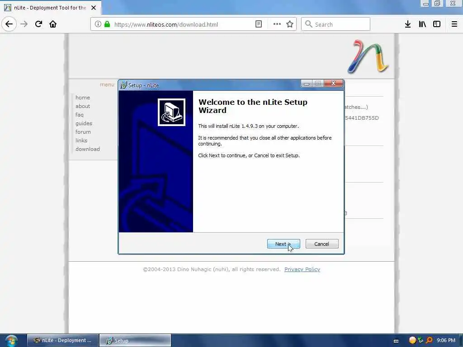Bookmark this page with the star
Screen dimensions: 463x347
click(290, 24)
